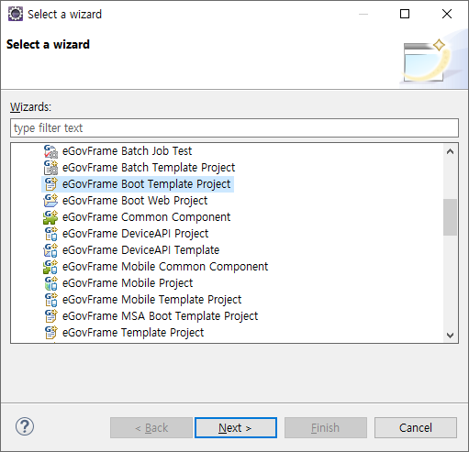Click the green puzzle Common Component icon
469x452 pixels.
(50, 217)
